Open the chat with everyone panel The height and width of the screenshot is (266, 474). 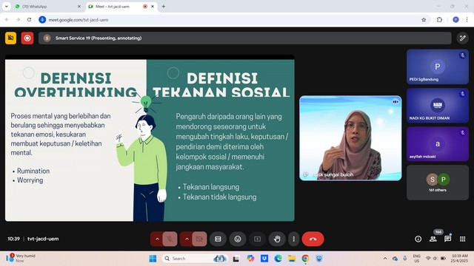447,239
